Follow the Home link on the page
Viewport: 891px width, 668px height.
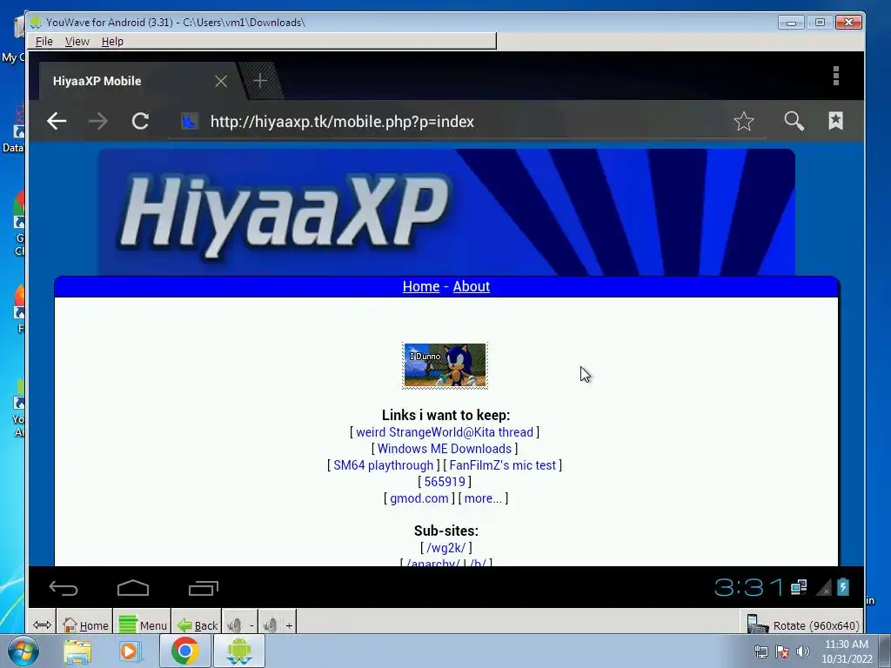click(x=421, y=286)
